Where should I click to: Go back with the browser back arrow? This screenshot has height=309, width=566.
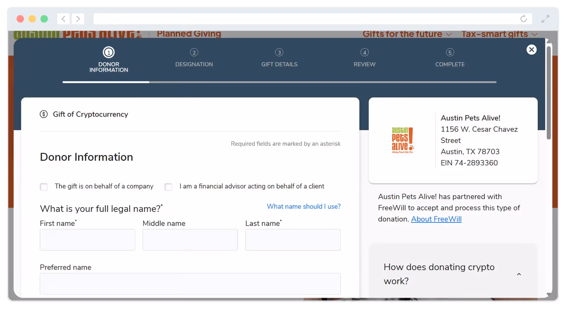[63, 19]
